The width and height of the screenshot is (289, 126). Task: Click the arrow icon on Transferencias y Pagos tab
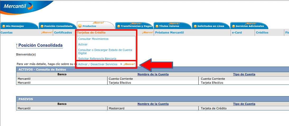point(119,26)
